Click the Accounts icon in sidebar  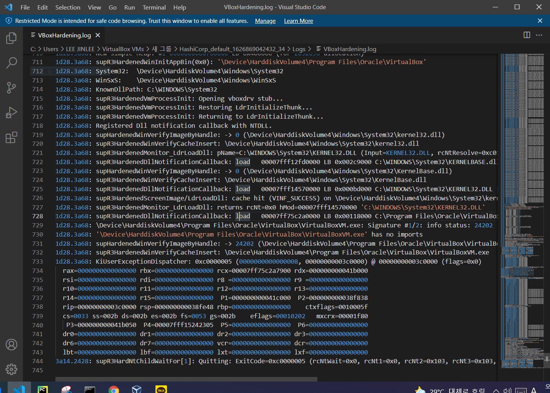pyautogui.click(x=11, y=344)
